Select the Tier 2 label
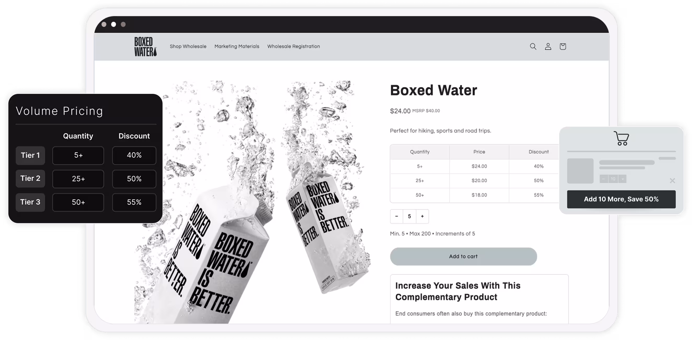This screenshot has height=340, width=692. click(x=30, y=178)
